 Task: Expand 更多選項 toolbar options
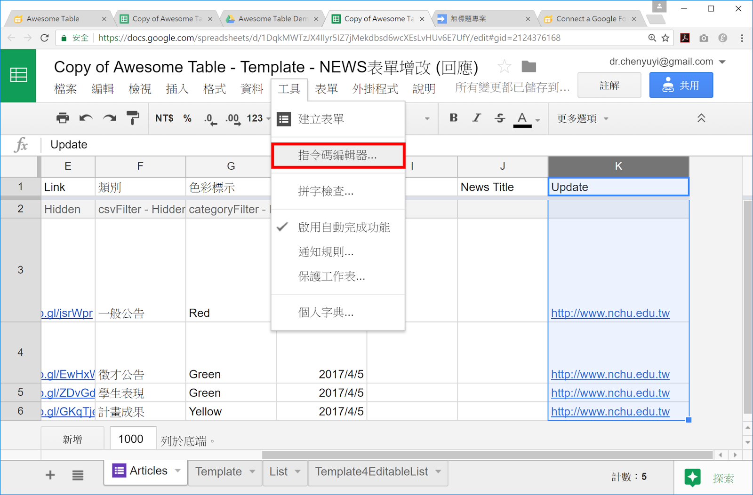583,118
